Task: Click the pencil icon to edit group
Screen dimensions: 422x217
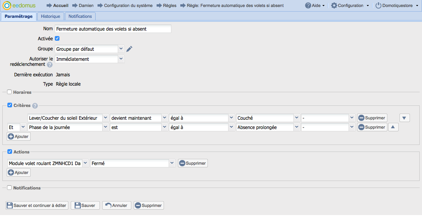Action: (130, 49)
